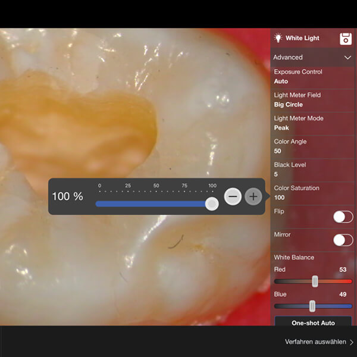
Task: Toggle the Mirror switch
Action: 343,240
